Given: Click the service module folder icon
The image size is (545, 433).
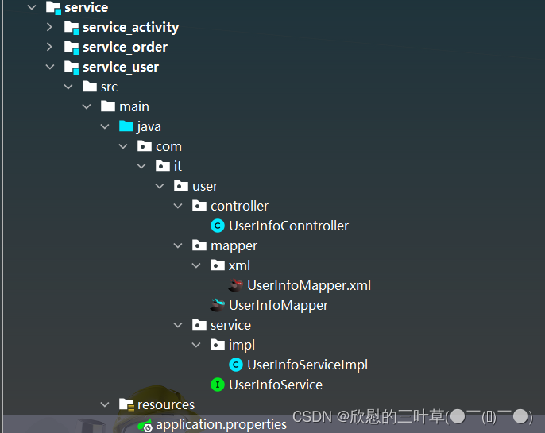Looking at the screenshot, I should click(53, 8).
